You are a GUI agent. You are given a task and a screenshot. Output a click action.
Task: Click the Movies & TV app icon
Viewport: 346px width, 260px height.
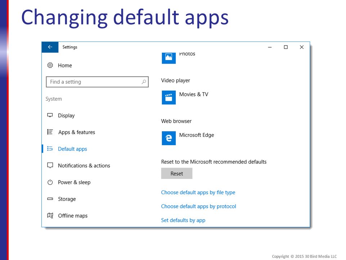tap(169, 97)
